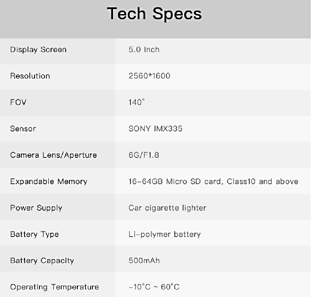Click the Resolution label

30,76
